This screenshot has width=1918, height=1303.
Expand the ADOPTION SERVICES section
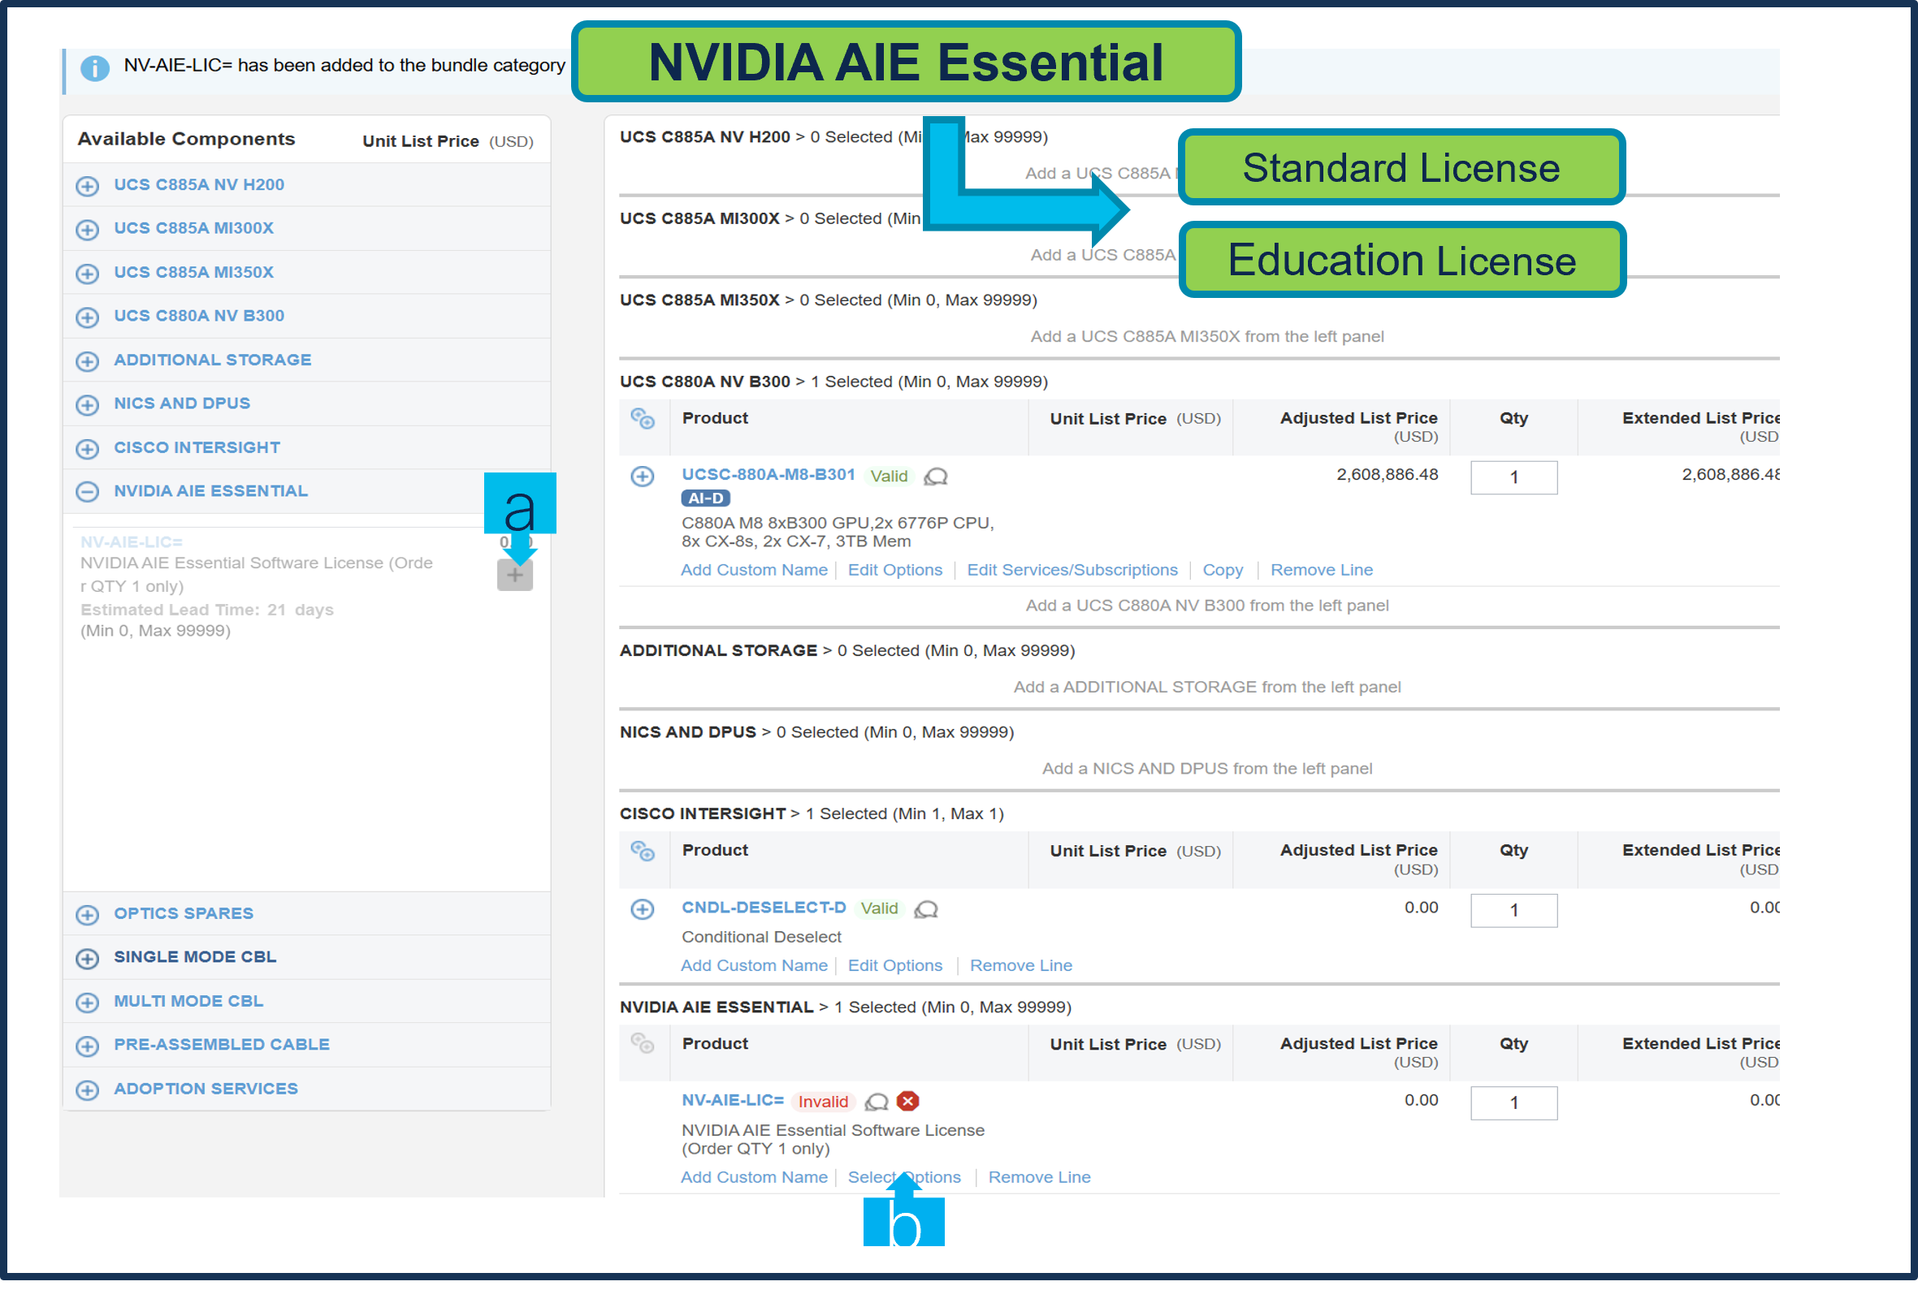[88, 1089]
